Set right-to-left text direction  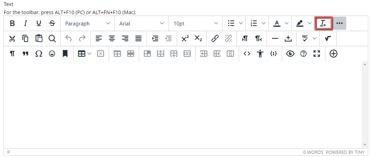[x=258, y=39]
